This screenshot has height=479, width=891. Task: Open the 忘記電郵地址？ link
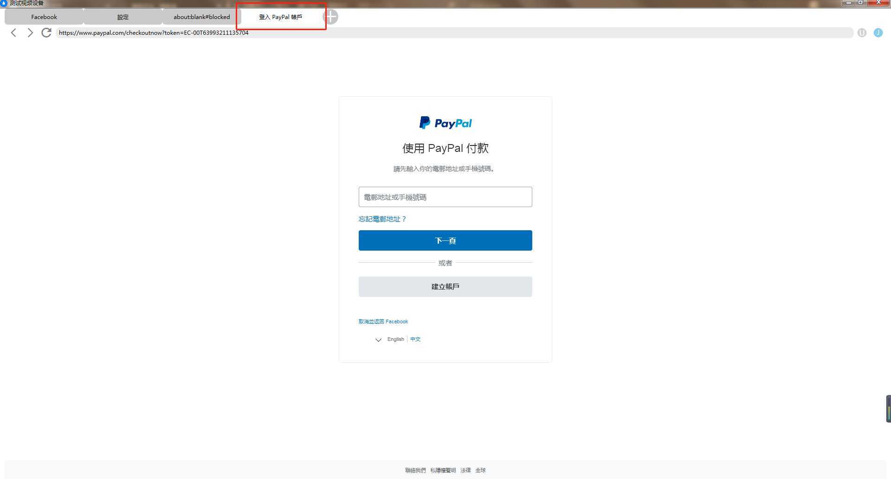[382, 219]
